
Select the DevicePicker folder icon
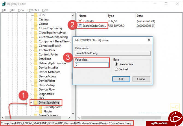pyautogui.click(x=36, y=81)
